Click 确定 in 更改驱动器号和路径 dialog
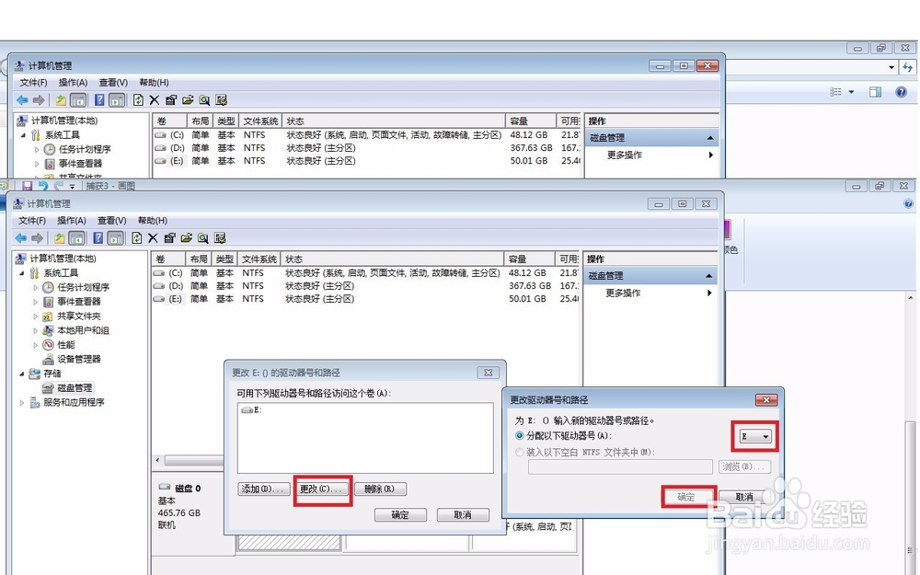This screenshot has width=920, height=575. click(686, 497)
